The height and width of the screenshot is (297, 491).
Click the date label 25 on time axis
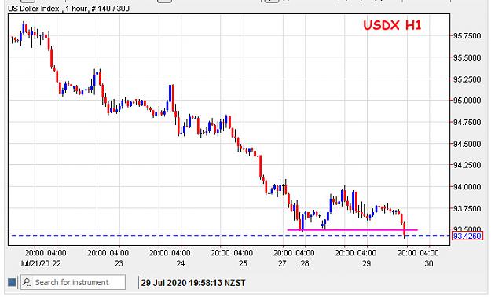pyautogui.click(x=243, y=263)
